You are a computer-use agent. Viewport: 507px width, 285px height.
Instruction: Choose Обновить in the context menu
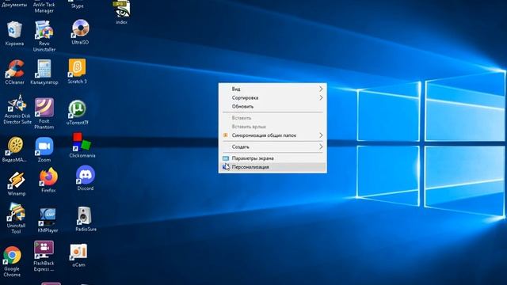coord(273,106)
